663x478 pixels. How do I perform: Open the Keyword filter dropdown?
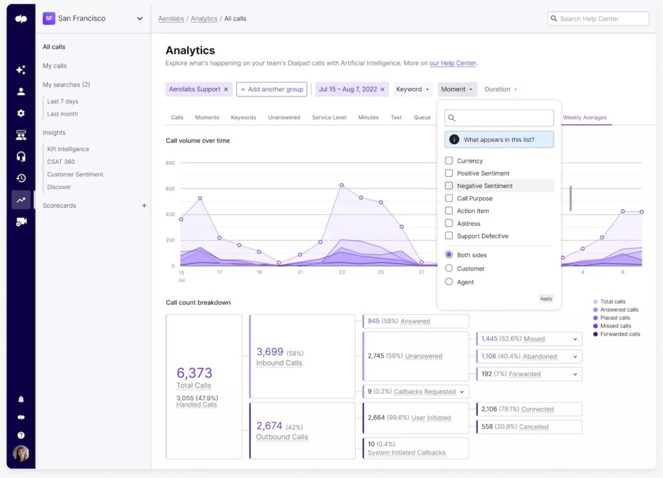[x=412, y=89]
